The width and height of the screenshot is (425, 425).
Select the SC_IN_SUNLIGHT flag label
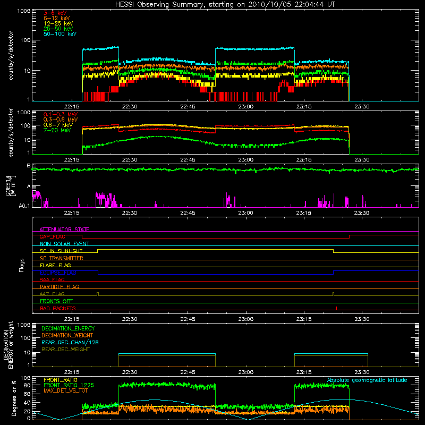click(61, 251)
